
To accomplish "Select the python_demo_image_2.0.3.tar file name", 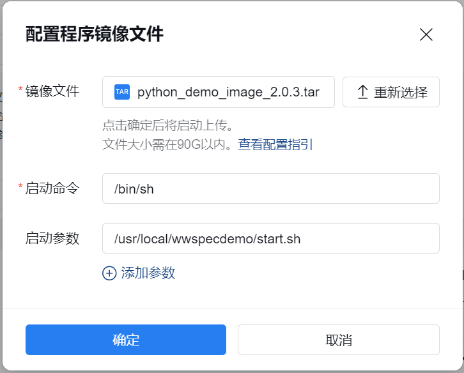I will 228,92.
